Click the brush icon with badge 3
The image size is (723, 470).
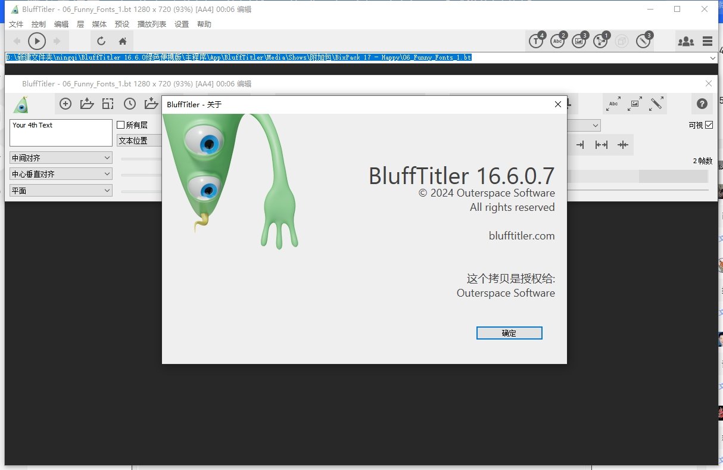(644, 41)
